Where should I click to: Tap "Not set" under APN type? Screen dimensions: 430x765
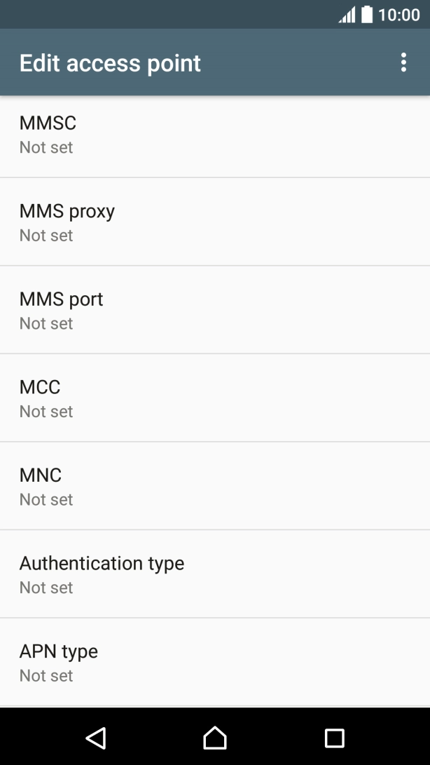46,676
